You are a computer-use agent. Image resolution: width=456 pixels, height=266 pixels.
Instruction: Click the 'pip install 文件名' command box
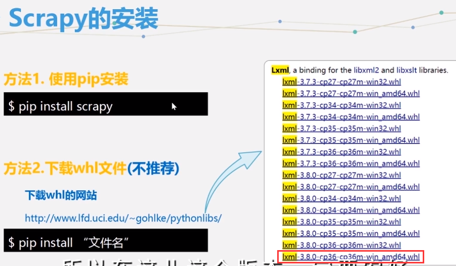106,240
